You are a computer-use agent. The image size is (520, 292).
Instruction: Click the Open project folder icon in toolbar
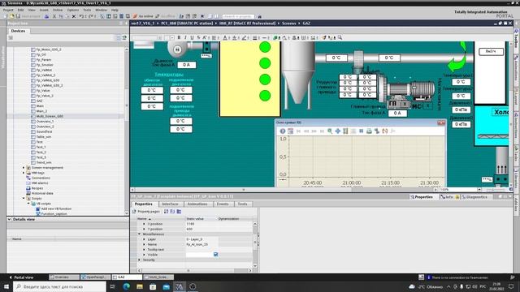coord(11,16)
